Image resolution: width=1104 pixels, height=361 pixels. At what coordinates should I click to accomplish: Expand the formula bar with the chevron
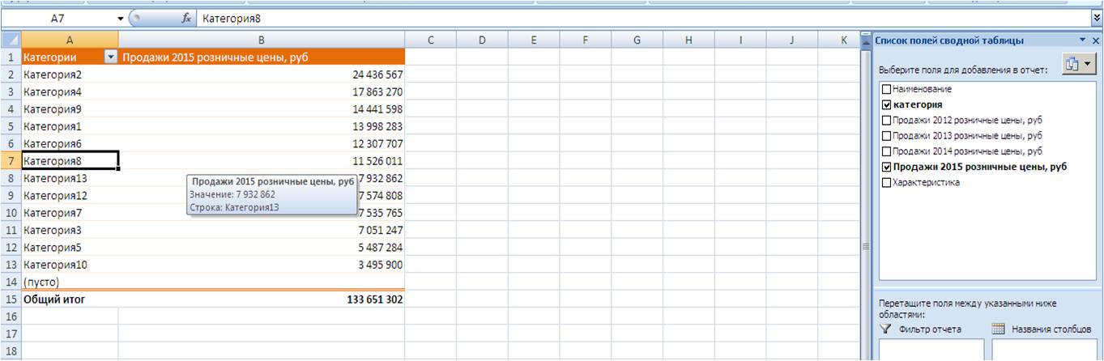(1097, 17)
